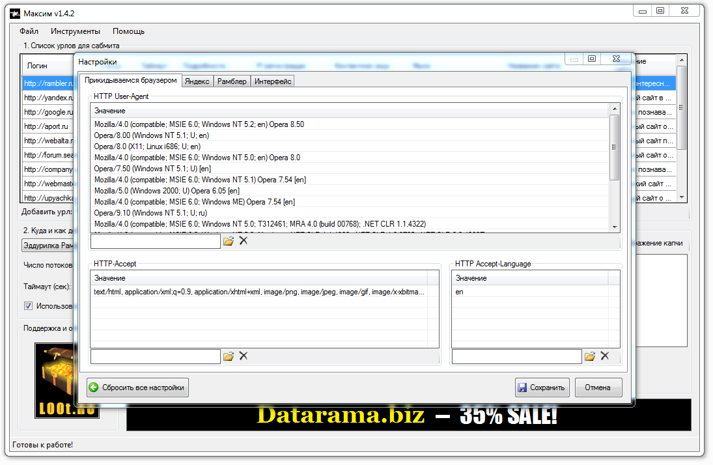
Task: Click the LOOt.ru treasure chest image
Action: tap(66, 380)
